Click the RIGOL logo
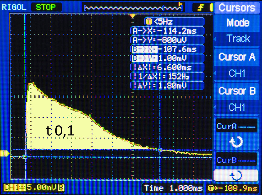262x195 pixels. [x=14, y=7]
